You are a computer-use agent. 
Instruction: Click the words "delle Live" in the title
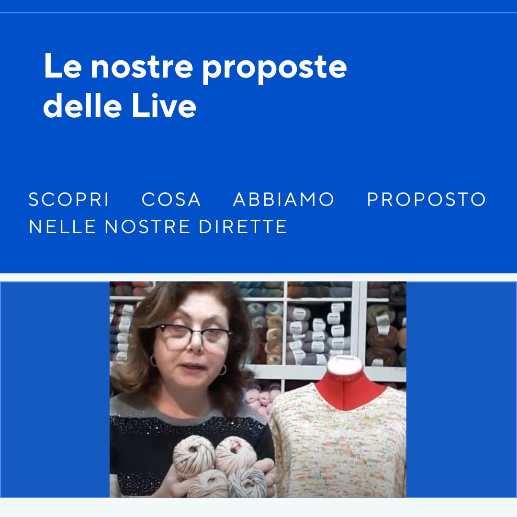click(120, 105)
